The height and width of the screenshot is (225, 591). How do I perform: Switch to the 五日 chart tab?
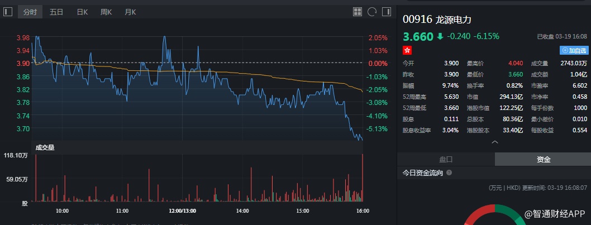tap(56, 12)
